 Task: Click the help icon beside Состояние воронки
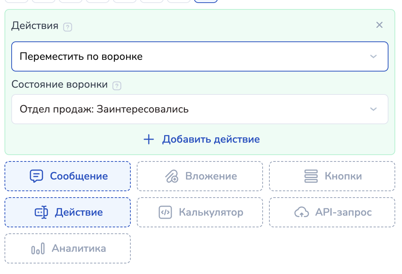pyautogui.click(x=117, y=86)
